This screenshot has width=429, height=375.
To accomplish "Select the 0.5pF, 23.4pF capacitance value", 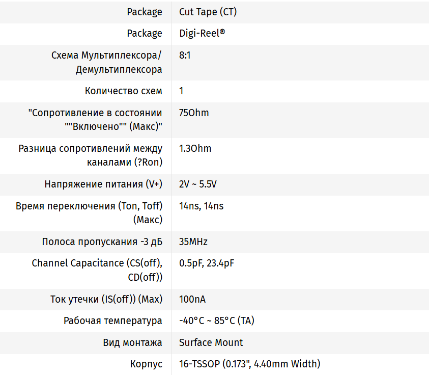I will (207, 263).
